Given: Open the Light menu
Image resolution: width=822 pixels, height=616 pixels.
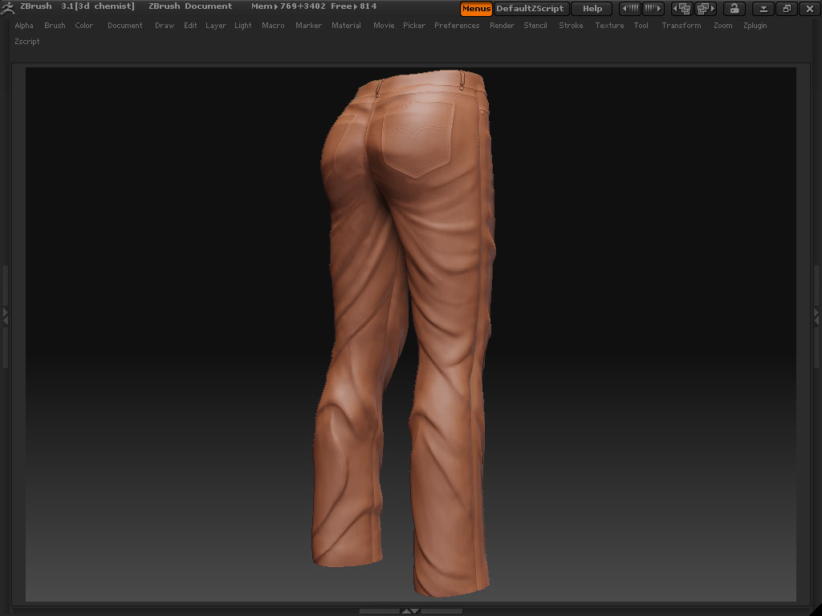Looking at the screenshot, I should coord(242,25).
